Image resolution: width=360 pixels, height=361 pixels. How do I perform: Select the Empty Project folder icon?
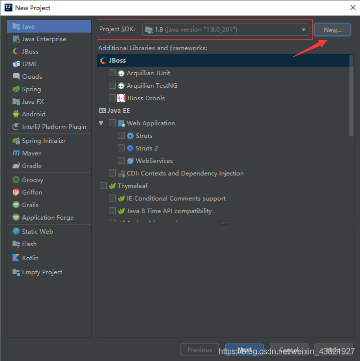[16, 272]
